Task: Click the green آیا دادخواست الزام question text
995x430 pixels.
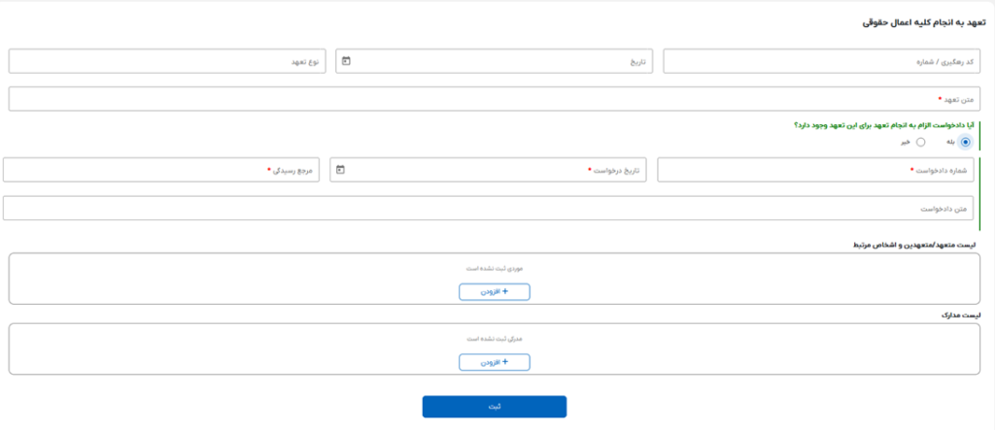Action: point(885,124)
